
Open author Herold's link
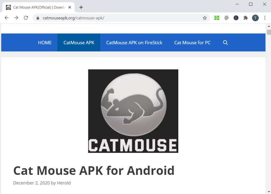(64, 183)
